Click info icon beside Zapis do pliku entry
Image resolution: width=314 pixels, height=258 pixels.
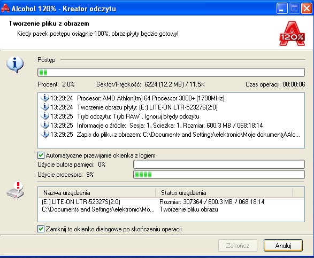click(x=44, y=134)
